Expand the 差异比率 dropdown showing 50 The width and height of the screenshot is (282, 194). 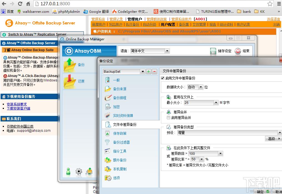(201, 159)
